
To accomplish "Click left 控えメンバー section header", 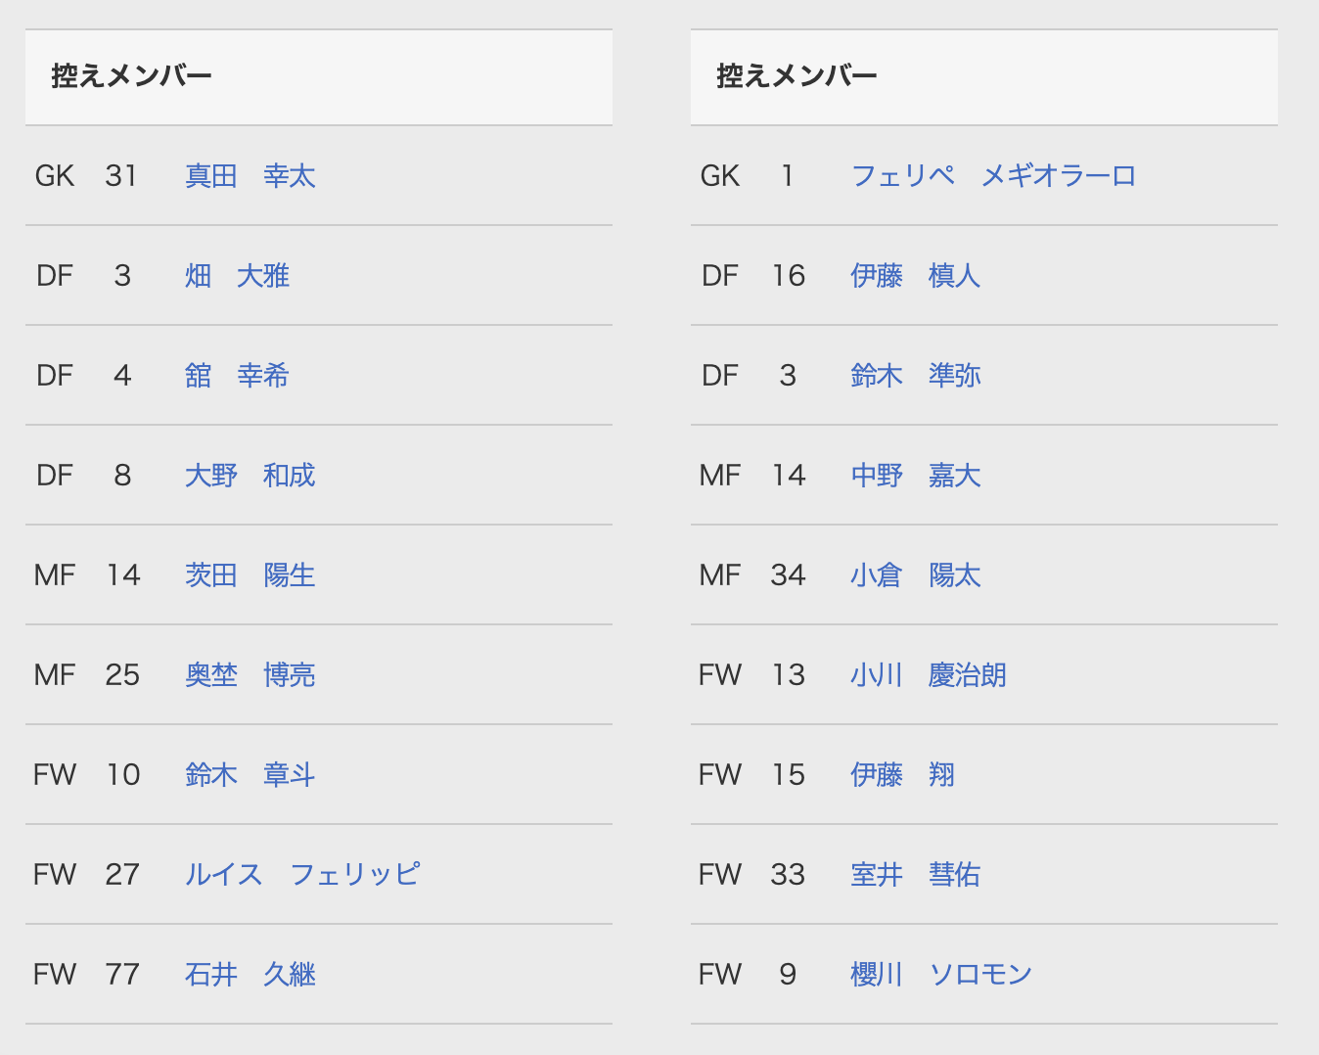I will tap(131, 76).
